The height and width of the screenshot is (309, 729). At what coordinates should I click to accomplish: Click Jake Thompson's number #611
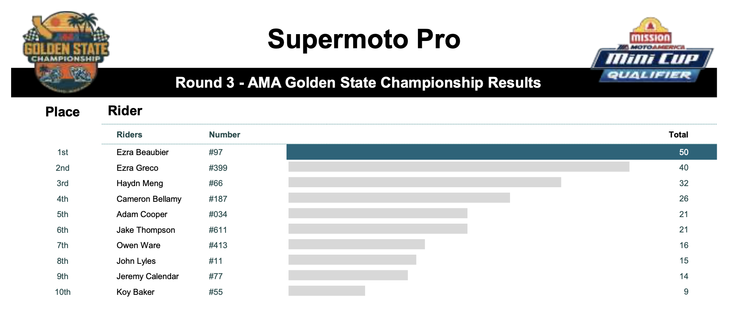218,230
